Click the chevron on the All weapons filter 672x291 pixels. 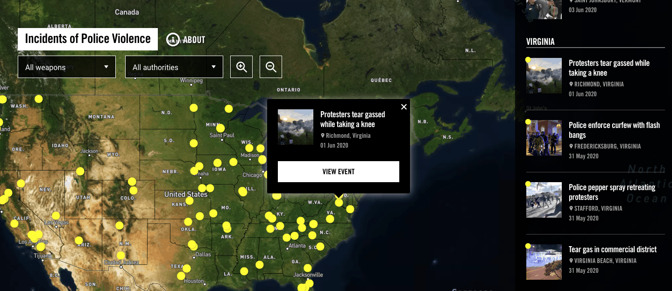pyautogui.click(x=106, y=66)
